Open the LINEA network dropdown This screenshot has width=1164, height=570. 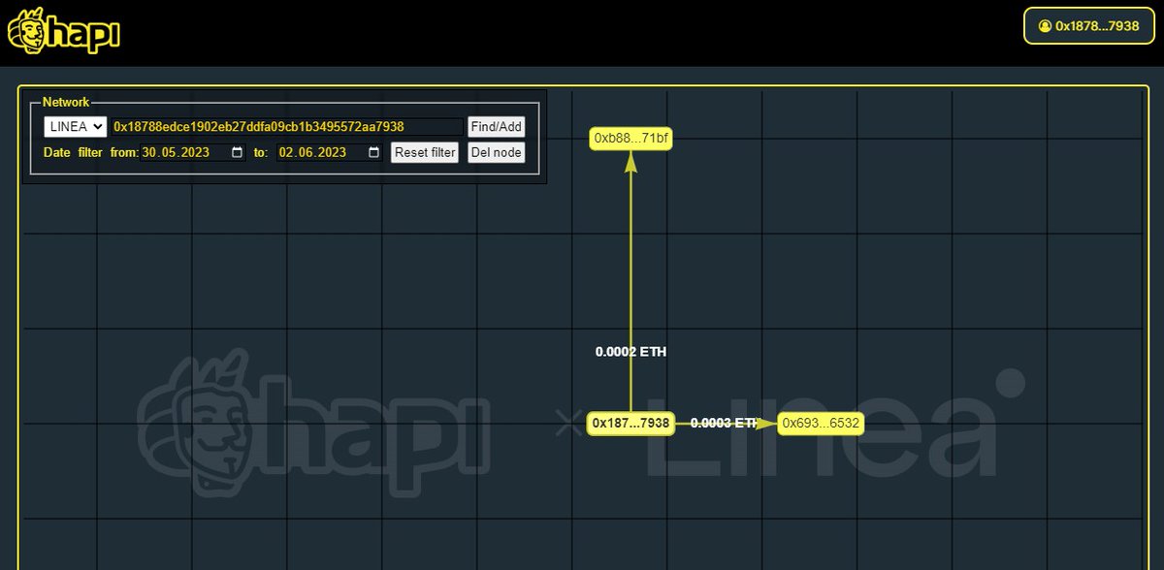75,127
